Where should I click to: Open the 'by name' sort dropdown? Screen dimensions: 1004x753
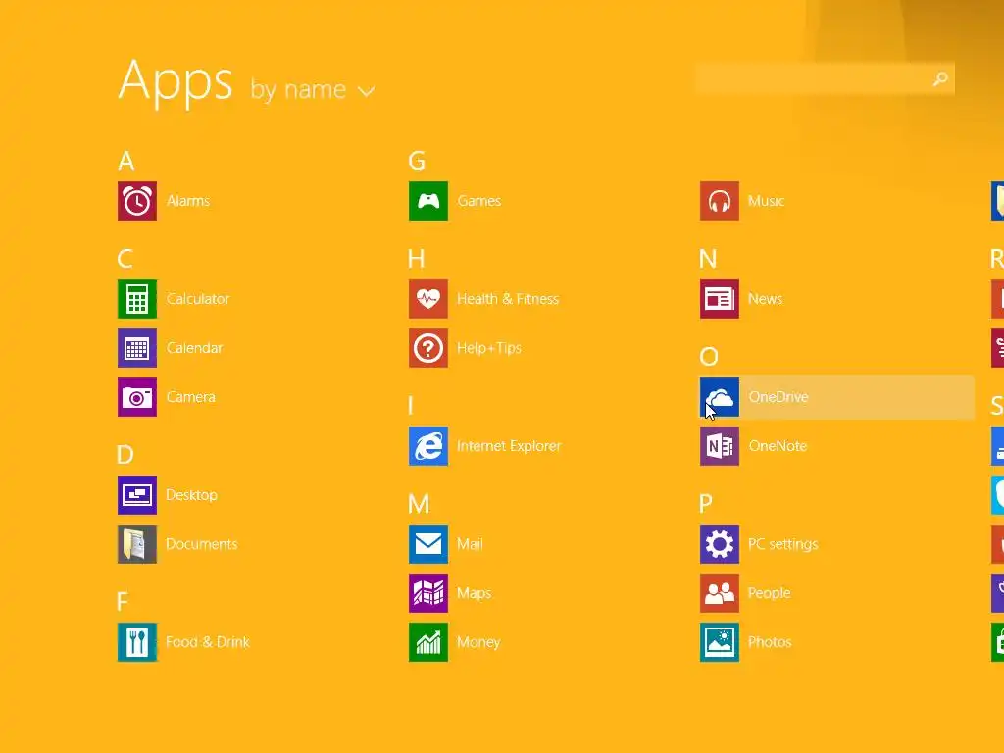313,90
